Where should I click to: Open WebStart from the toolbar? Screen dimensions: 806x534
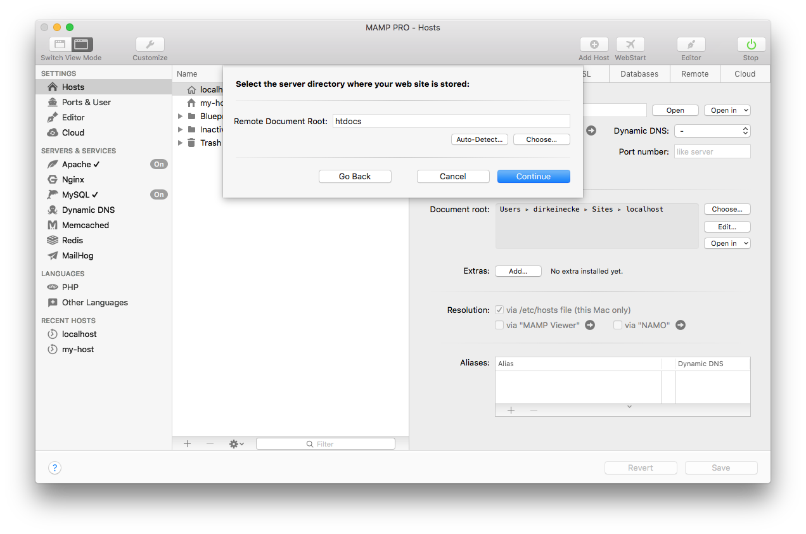point(630,44)
